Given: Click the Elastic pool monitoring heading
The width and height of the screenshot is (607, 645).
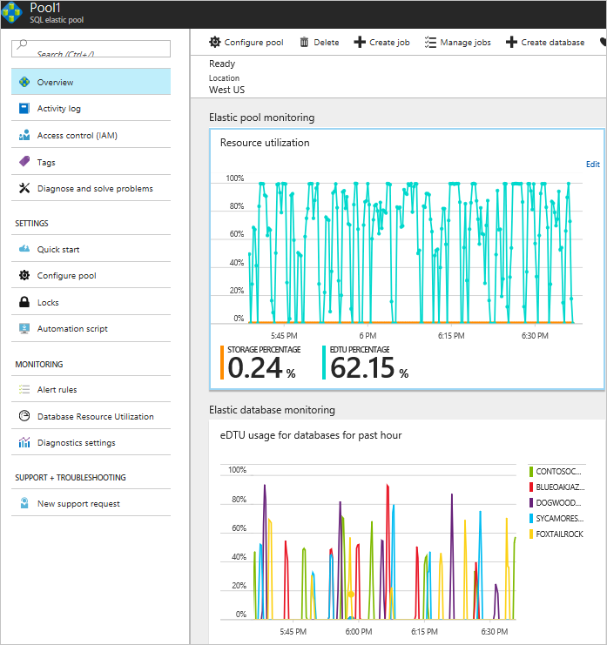Looking at the screenshot, I should 262,118.
